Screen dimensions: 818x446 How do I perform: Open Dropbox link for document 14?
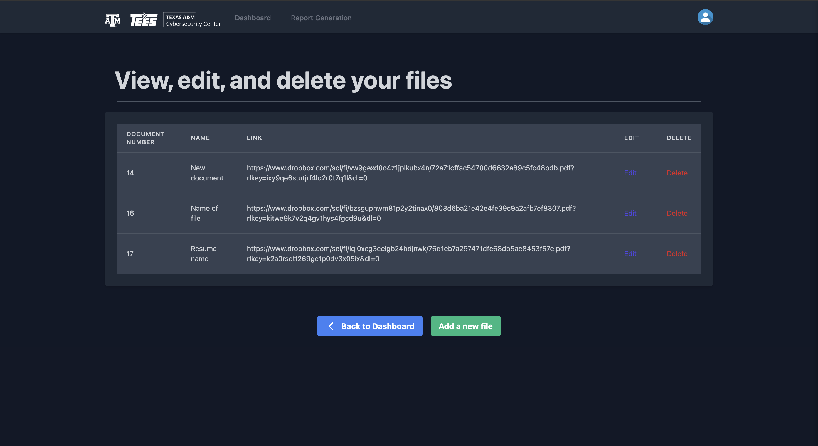coord(410,168)
